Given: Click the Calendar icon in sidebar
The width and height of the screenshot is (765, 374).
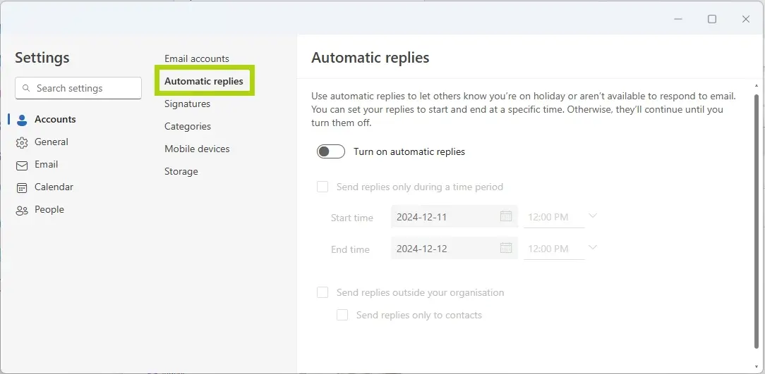Looking at the screenshot, I should tap(22, 187).
